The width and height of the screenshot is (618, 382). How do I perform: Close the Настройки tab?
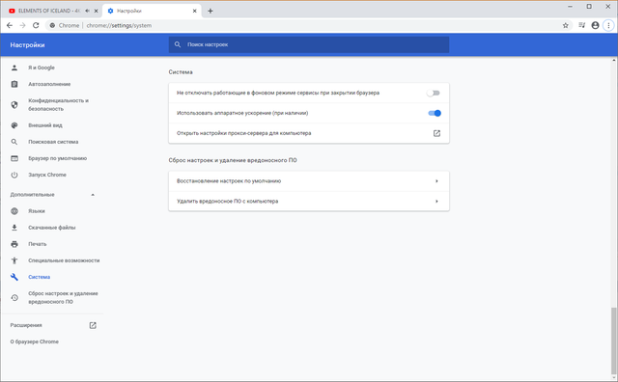pos(194,11)
